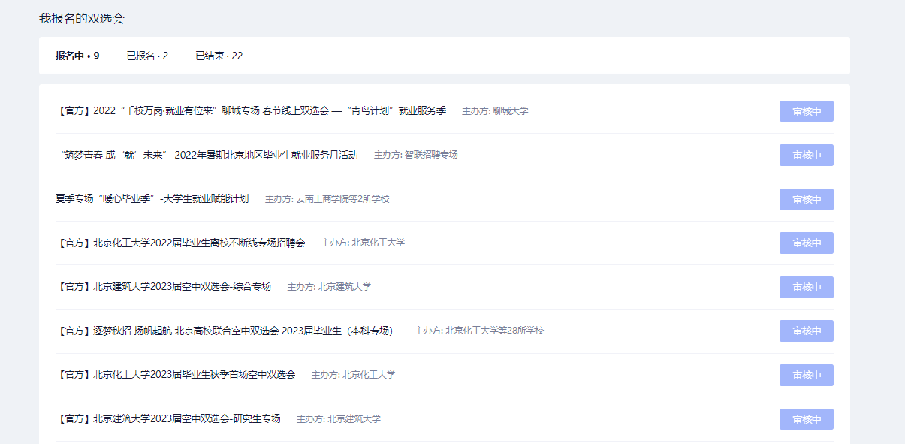Open 夏季专场 暖心毕业季 job fair title
The height and width of the screenshot is (444, 905).
pos(152,199)
